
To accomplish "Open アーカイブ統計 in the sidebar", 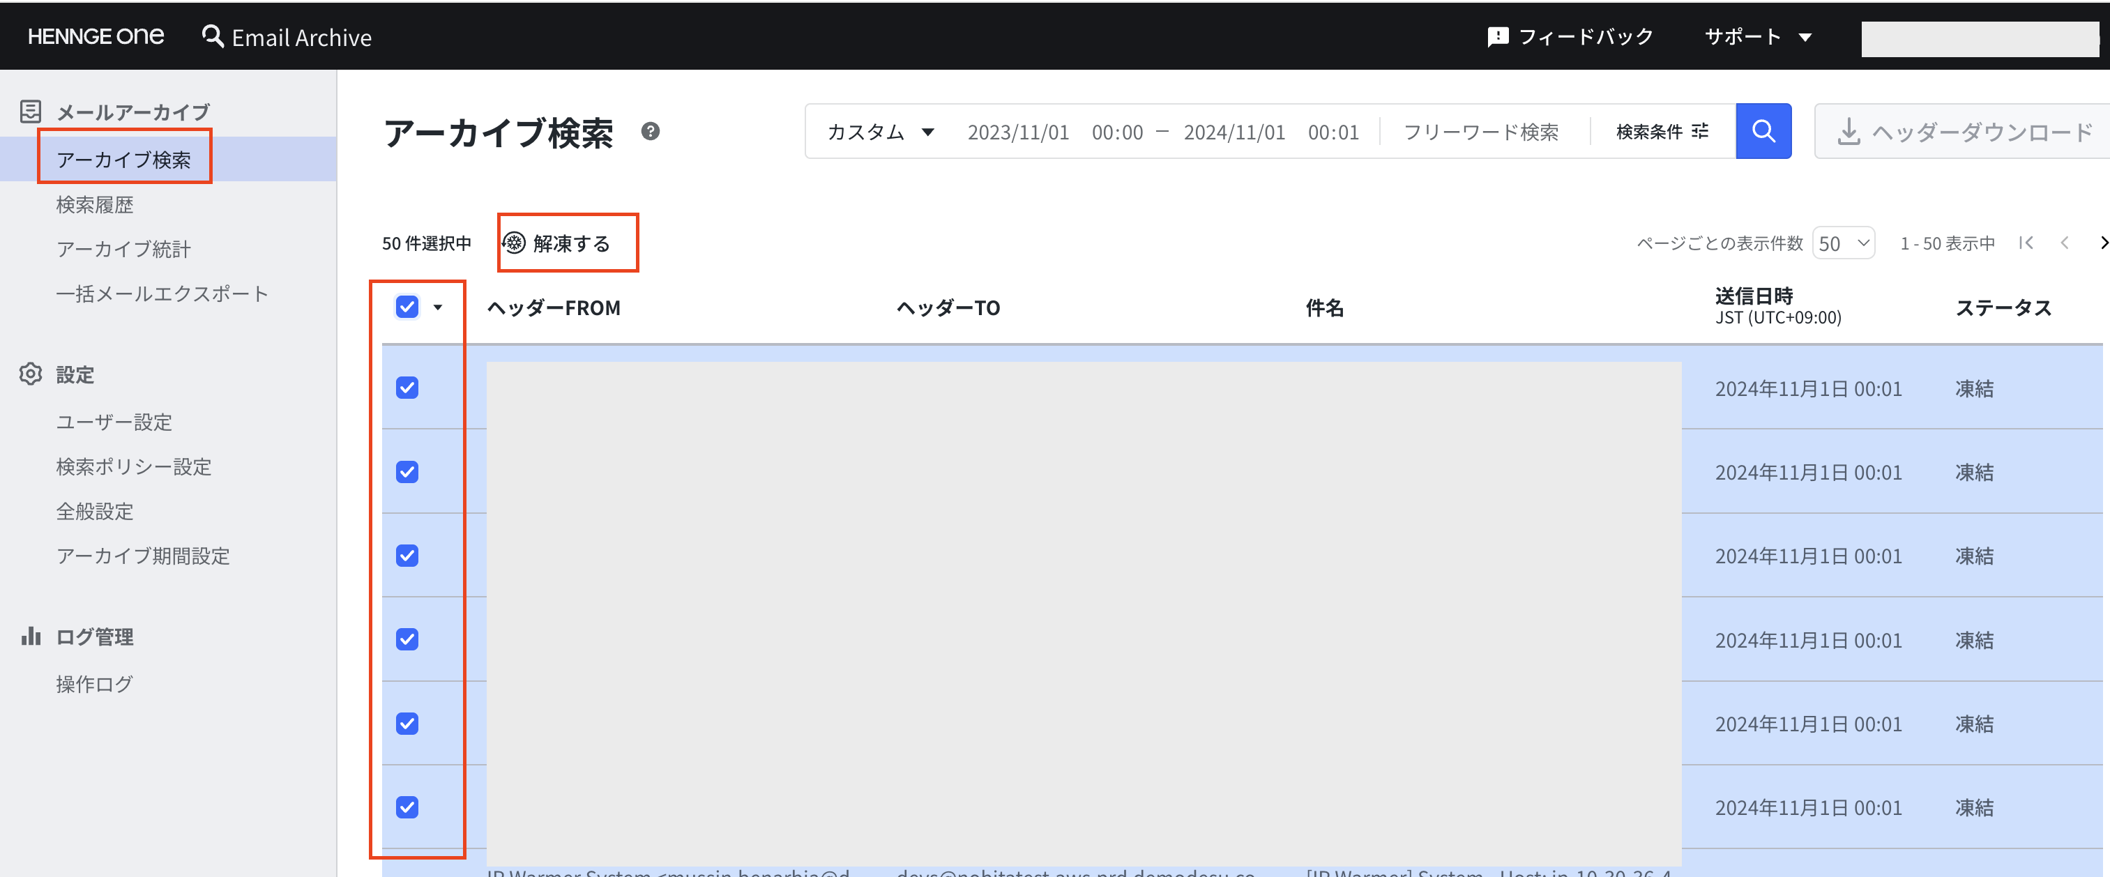I will click(123, 249).
